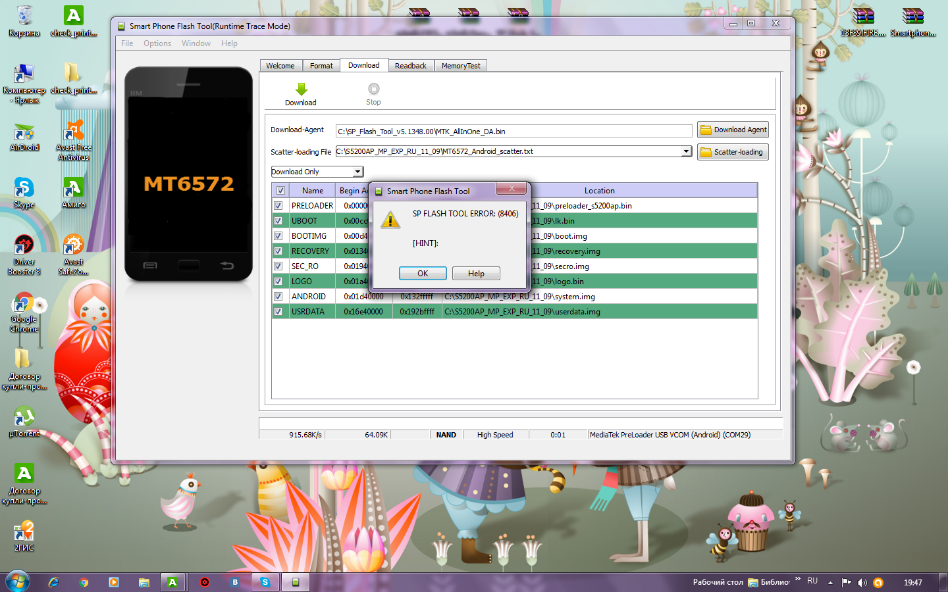948x592 pixels.
Task: Click the Stop icon in the toolbar
Action: (x=373, y=89)
